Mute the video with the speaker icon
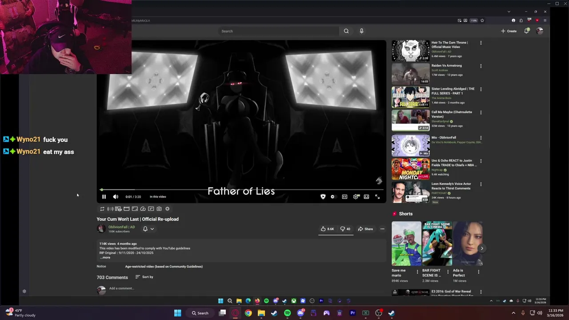The image size is (569, 320). [x=116, y=196]
